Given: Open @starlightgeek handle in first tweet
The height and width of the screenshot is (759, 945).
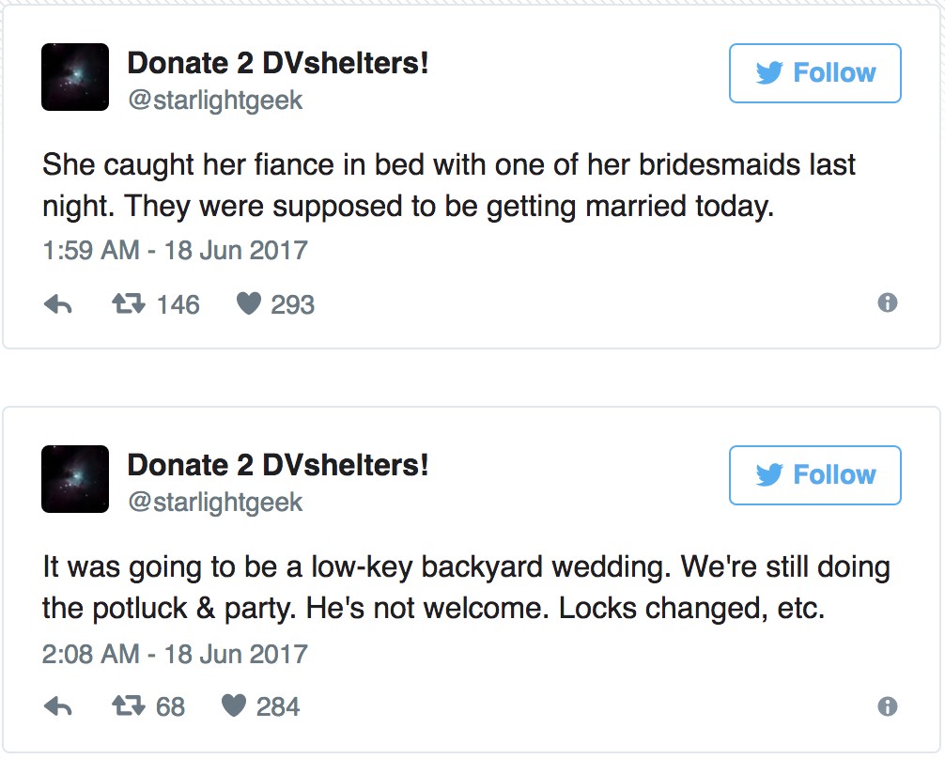Looking at the screenshot, I should point(215,100).
